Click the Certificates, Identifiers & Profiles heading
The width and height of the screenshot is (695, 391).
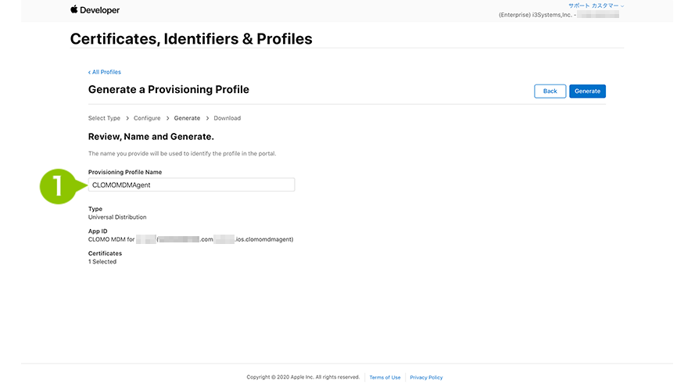point(191,39)
